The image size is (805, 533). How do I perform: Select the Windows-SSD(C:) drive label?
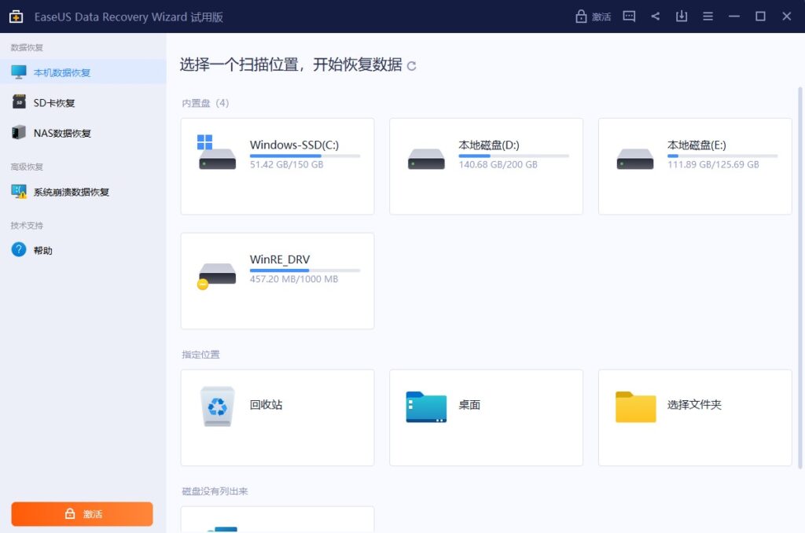(294, 145)
